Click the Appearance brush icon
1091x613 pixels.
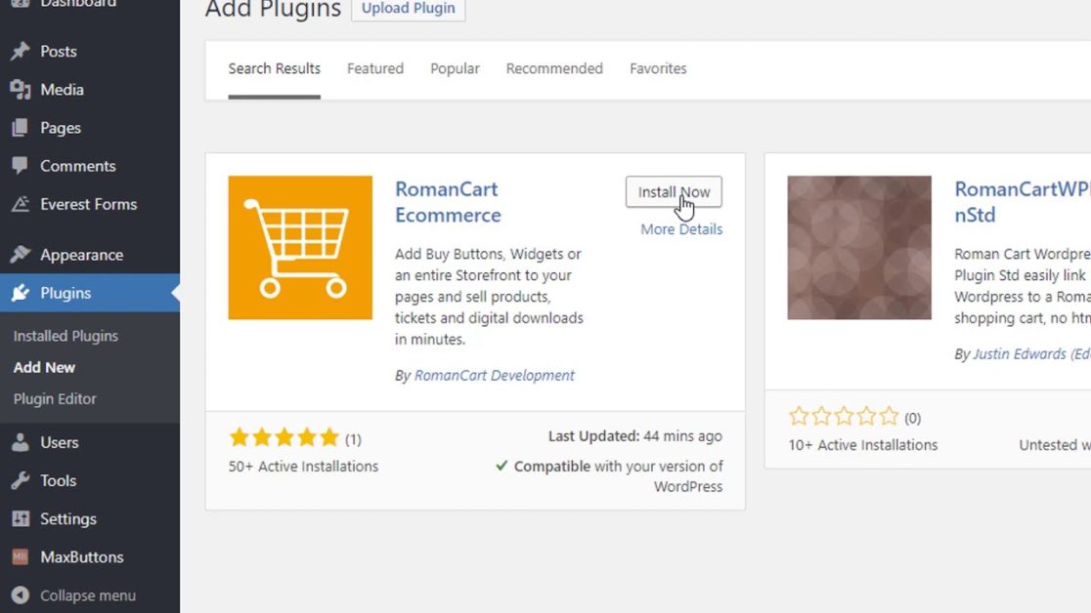coord(20,255)
